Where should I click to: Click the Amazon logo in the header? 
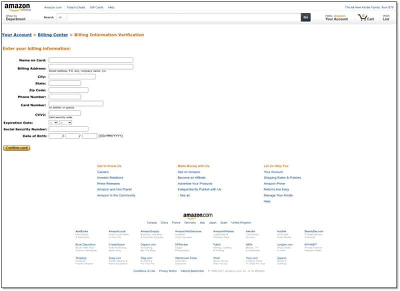pyautogui.click(x=17, y=7)
